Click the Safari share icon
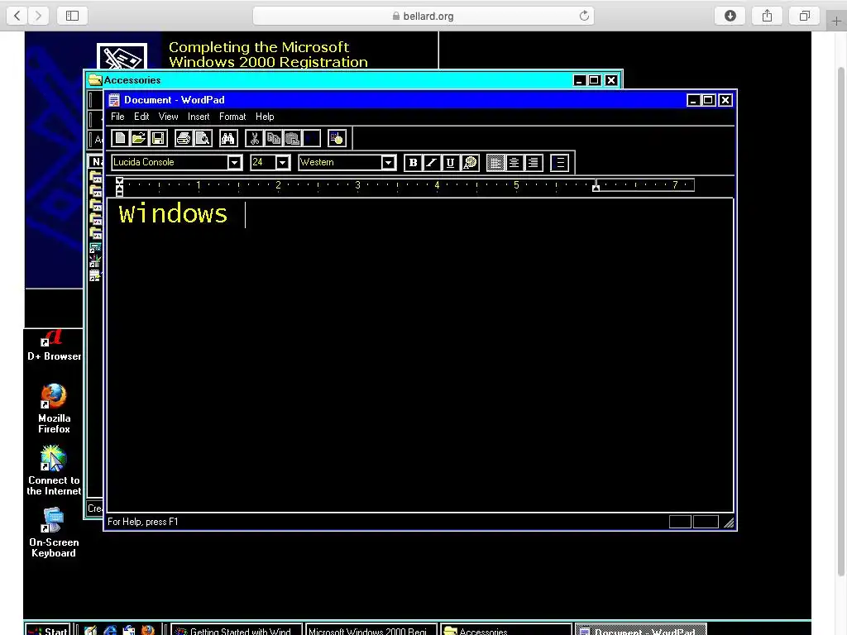The width and height of the screenshot is (847, 635). pyautogui.click(x=767, y=16)
